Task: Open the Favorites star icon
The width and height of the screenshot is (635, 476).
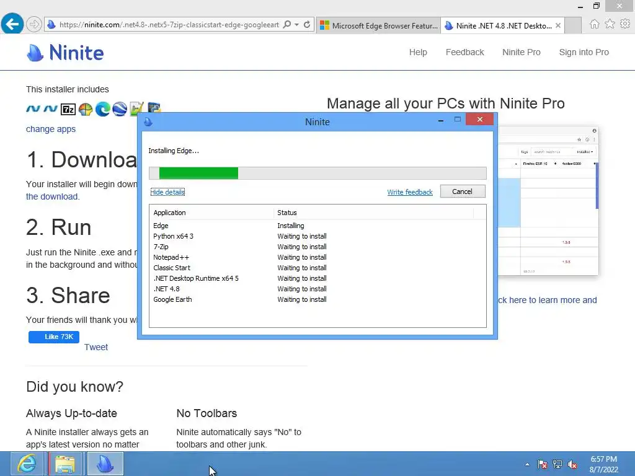Action: (610, 24)
